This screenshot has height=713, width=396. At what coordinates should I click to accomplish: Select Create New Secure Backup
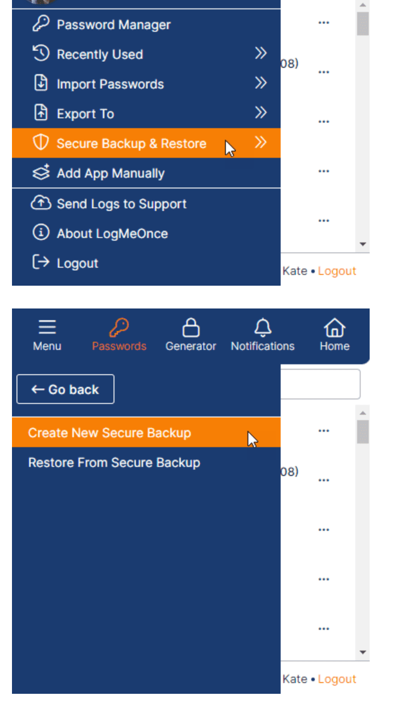146,433
